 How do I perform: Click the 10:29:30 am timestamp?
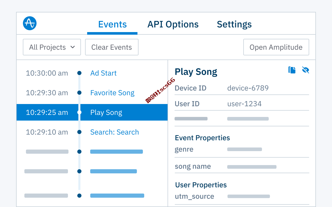(x=47, y=93)
